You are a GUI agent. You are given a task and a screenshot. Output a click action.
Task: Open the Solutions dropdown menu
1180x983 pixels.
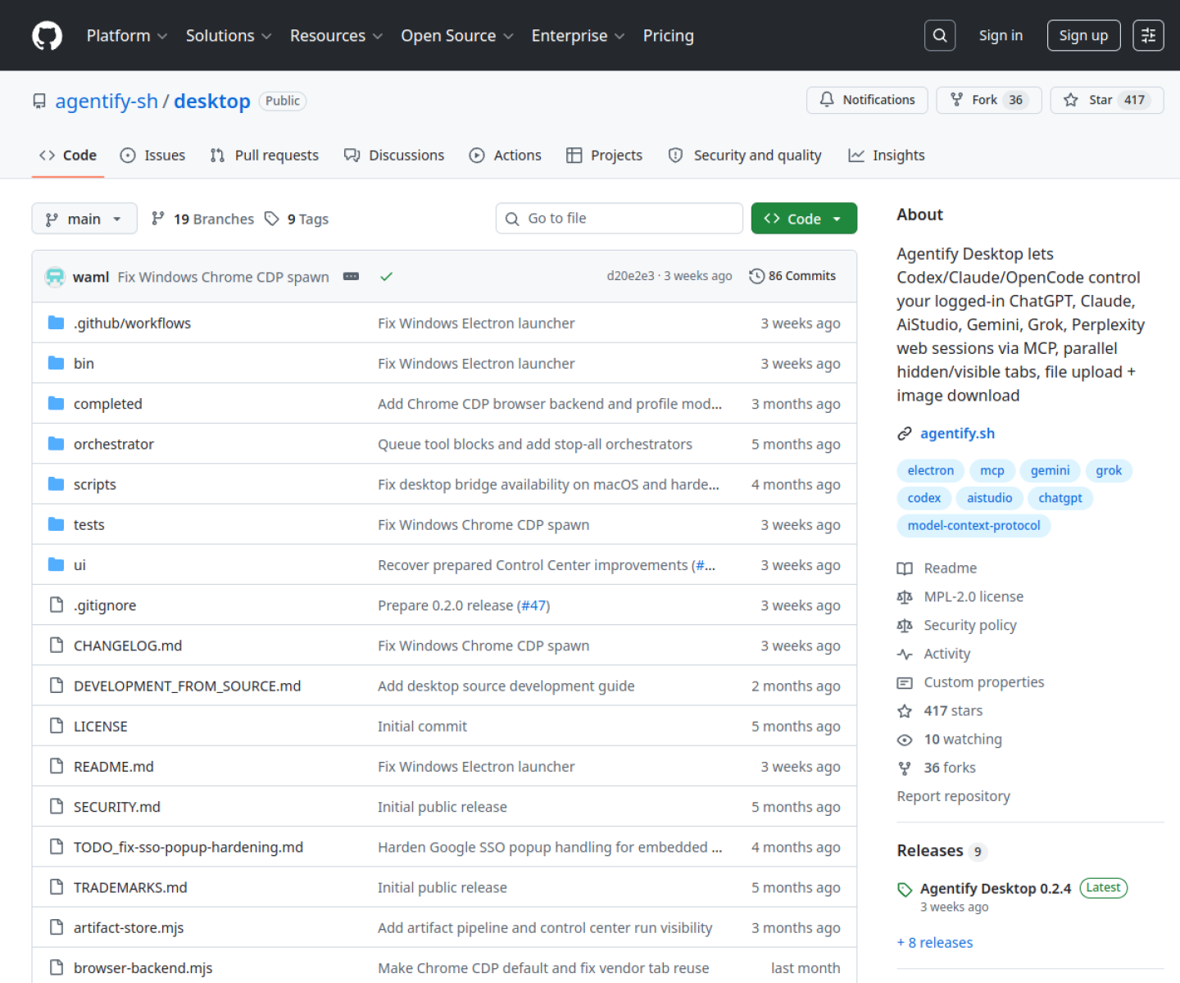coord(229,36)
